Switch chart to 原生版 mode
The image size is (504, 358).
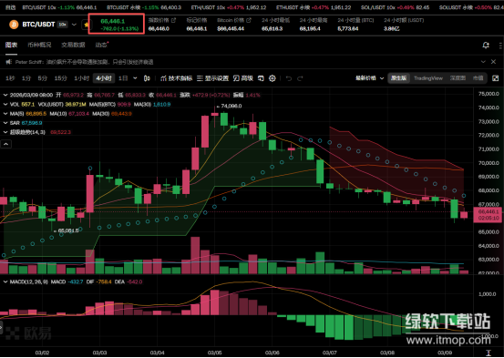398,78
